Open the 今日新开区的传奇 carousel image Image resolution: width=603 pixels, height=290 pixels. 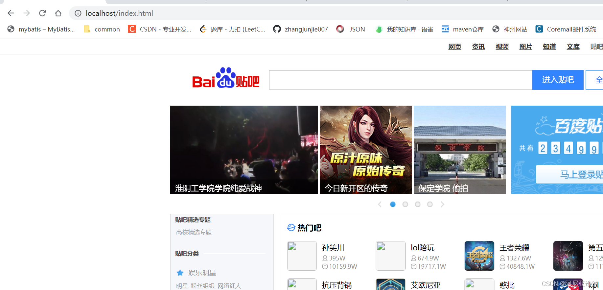[366, 150]
